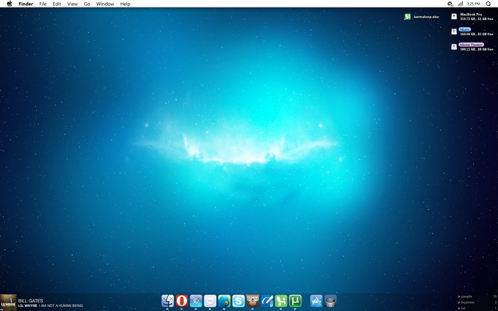This screenshot has width=498, height=311.
Task: Open the Window menu
Action: [x=105, y=4]
